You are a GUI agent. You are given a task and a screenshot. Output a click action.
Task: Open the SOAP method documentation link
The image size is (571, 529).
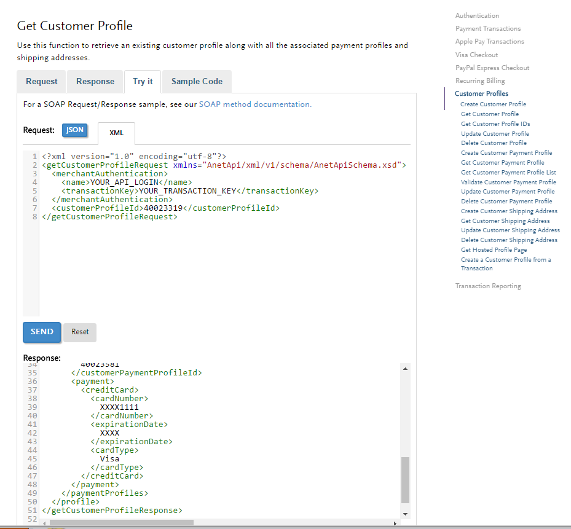click(254, 104)
